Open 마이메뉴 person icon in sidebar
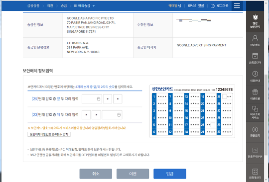269x182 pixels. pos(255,38)
